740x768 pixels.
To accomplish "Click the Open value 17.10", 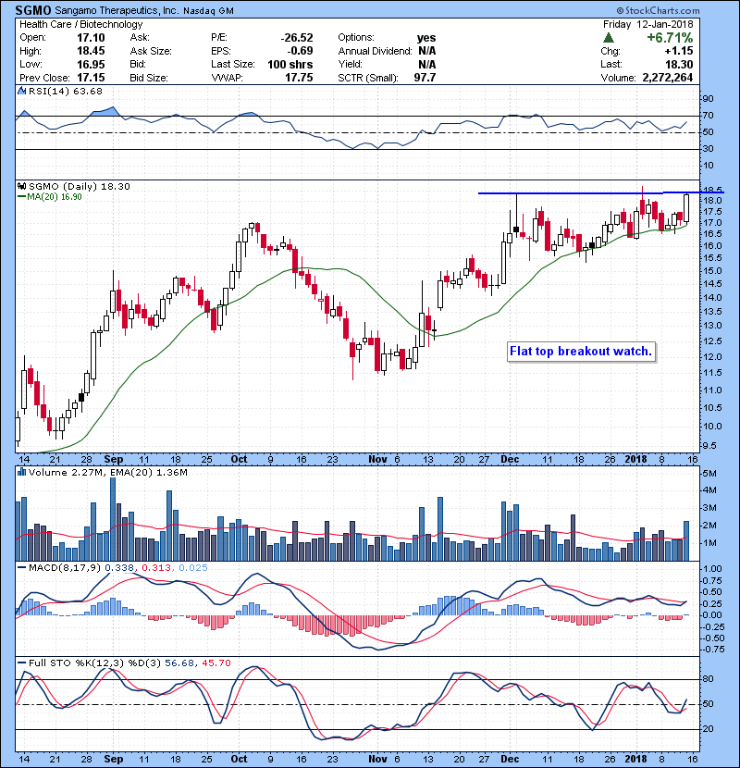I will click(x=91, y=38).
